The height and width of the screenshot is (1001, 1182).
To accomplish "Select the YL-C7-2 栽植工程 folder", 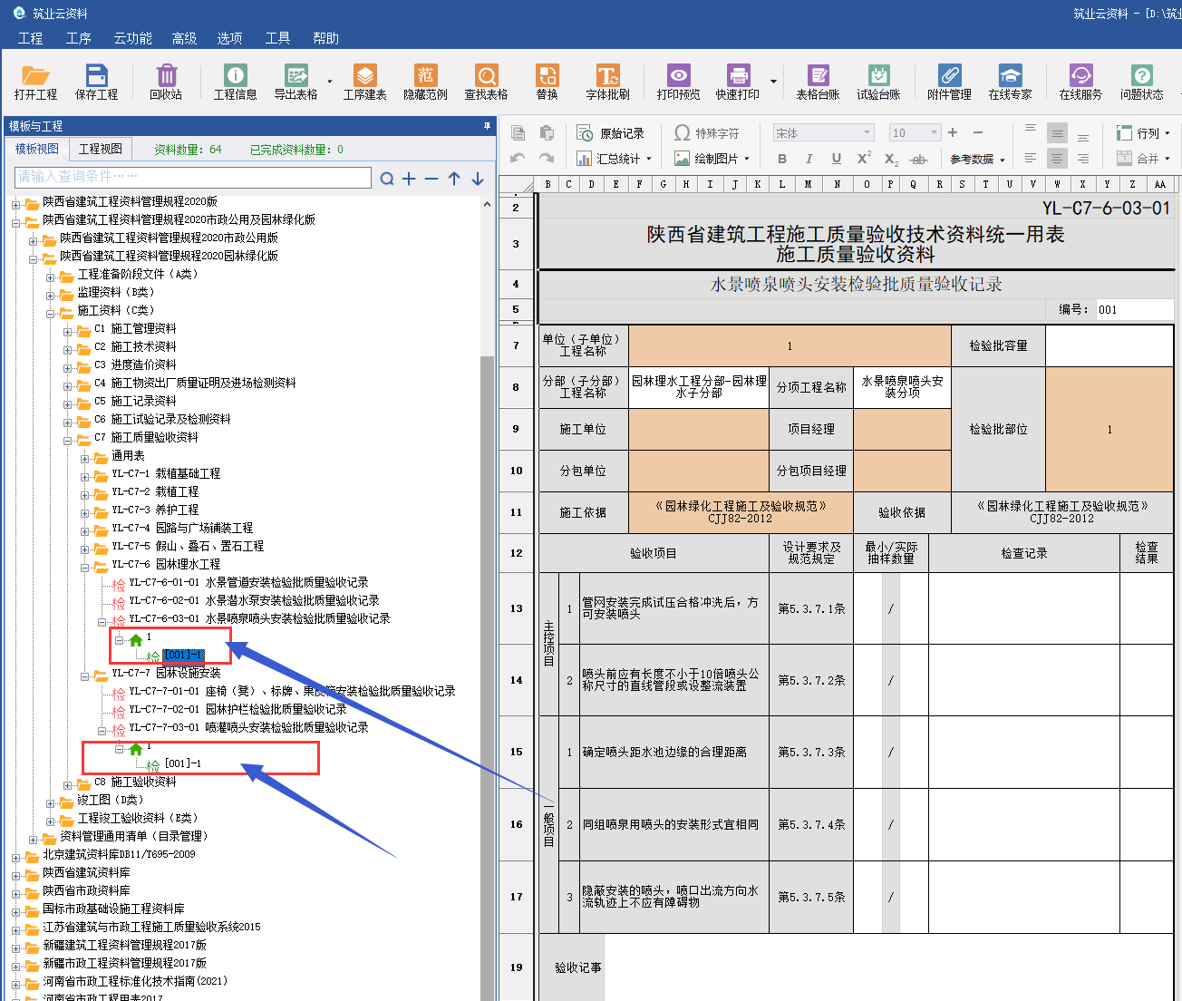I will 155,491.
